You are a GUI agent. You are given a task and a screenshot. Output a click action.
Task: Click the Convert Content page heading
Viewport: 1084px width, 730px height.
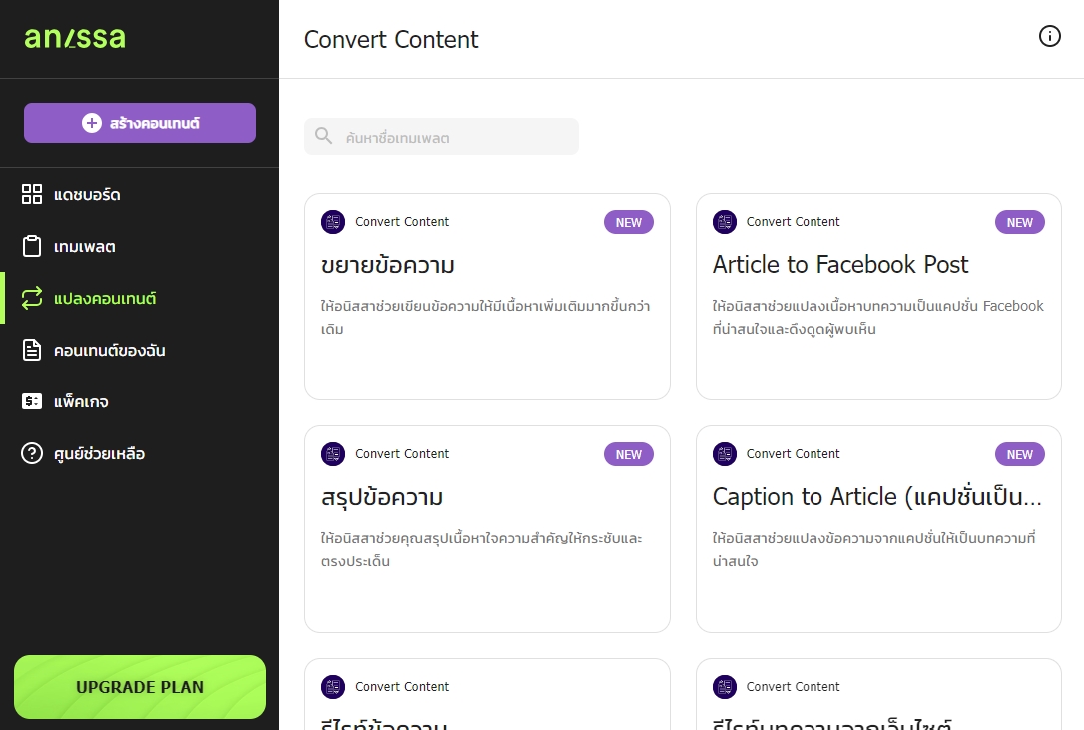pyautogui.click(x=391, y=39)
